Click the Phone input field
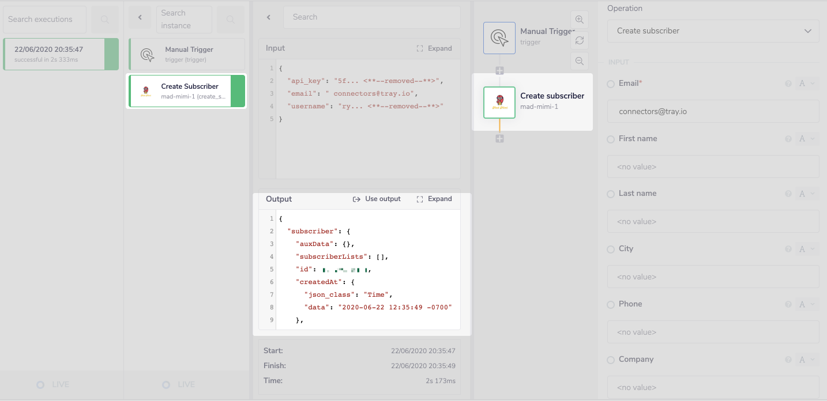The width and height of the screenshot is (827, 401). tap(713, 332)
